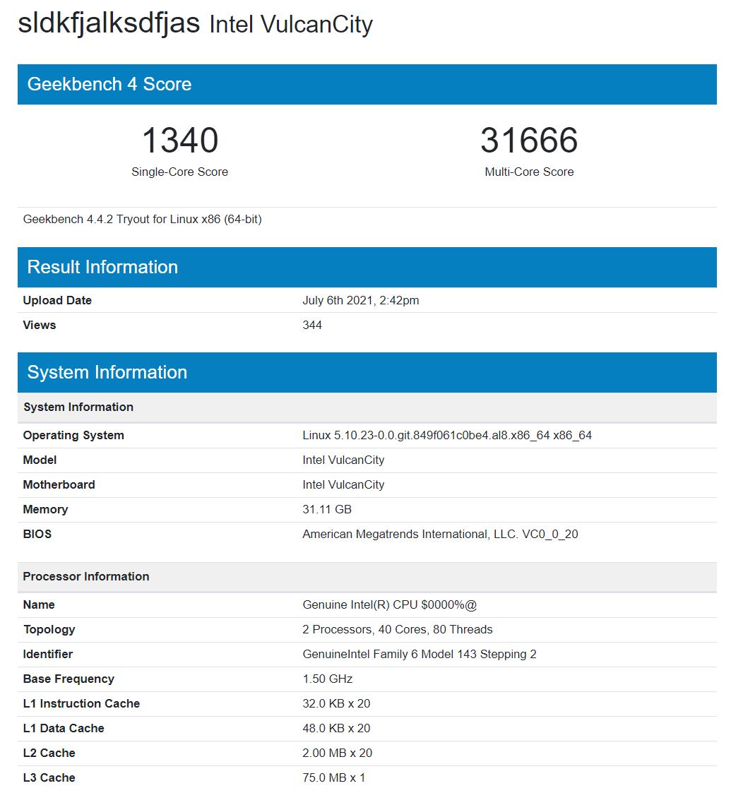Click the "Topology" row label
This screenshot has width=731, height=805.
[49, 629]
